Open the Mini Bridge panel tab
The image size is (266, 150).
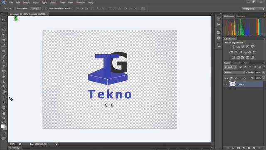click(15, 148)
